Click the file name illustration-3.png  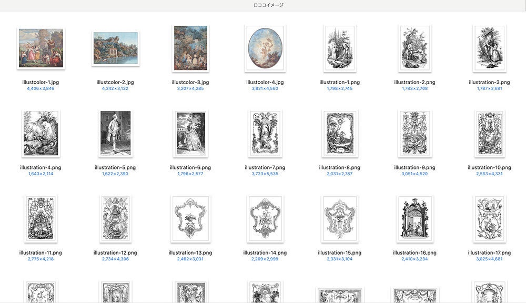489,82
